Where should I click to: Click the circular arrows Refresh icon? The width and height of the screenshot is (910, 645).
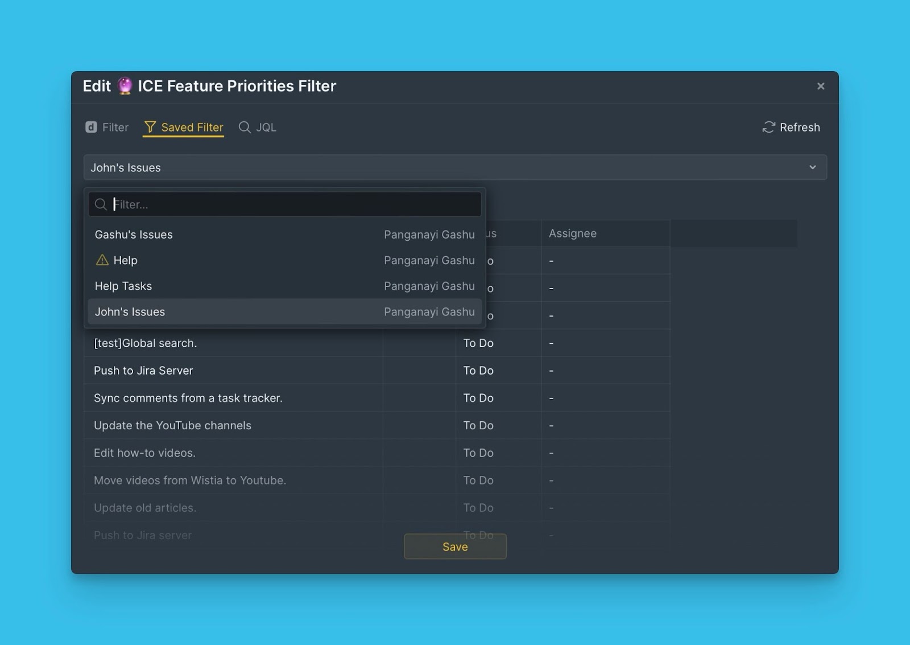tap(768, 127)
